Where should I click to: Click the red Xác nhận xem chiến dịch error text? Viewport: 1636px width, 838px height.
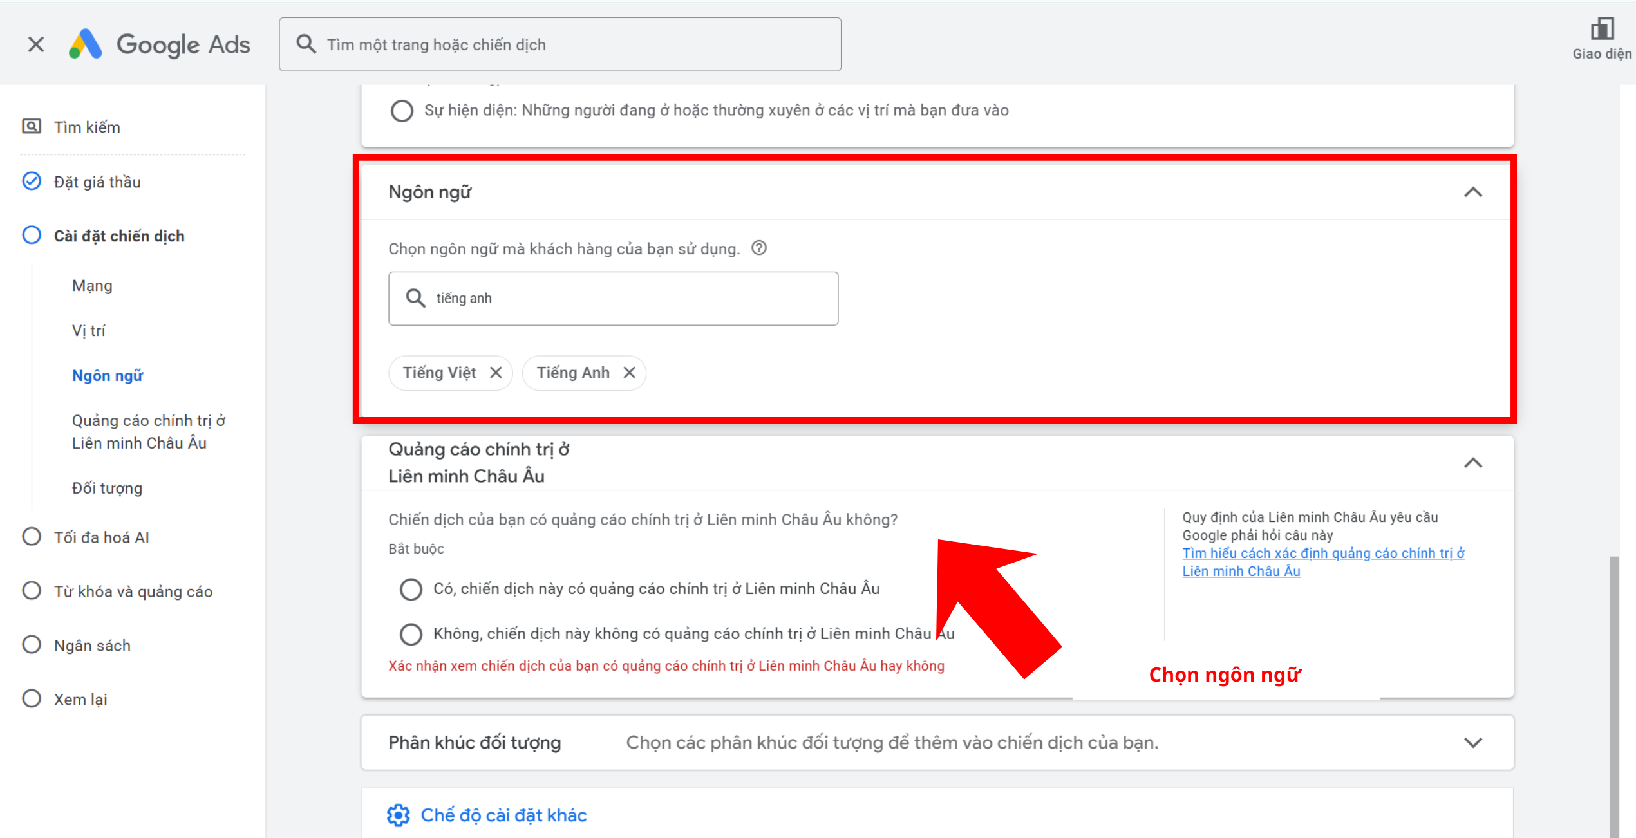(666, 666)
